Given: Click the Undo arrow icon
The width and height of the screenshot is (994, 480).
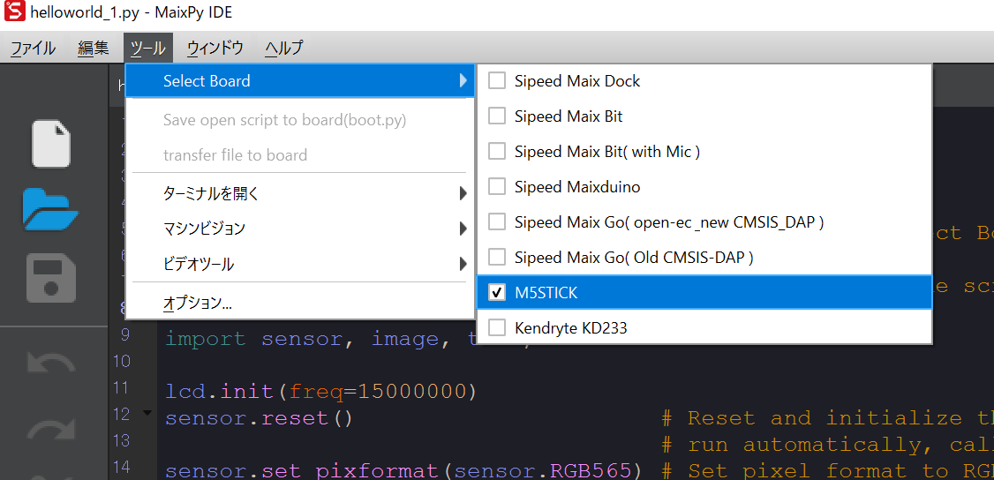Looking at the screenshot, I should (51, 364).
